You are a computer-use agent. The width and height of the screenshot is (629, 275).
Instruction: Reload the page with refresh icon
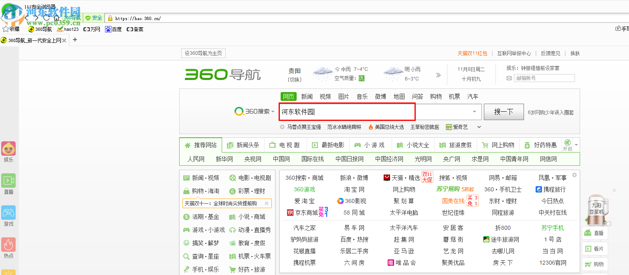[x=47, y=18]
